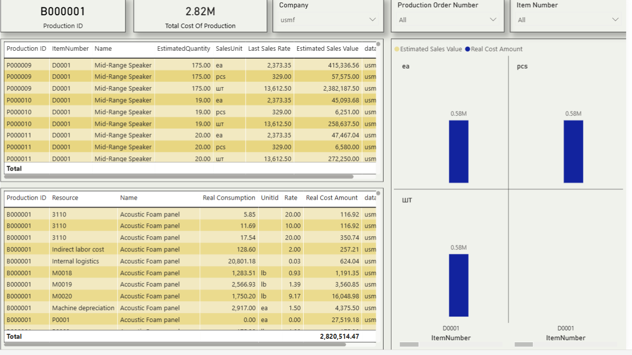Click real consumption 2,917.00
The image size is (632, 355).
(244, 308)
